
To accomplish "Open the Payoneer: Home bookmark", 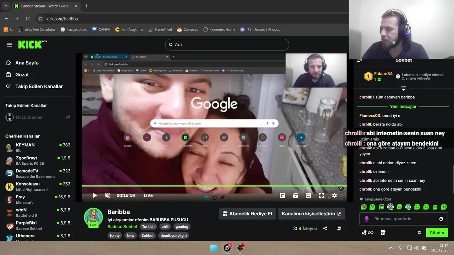I will pos(219,29).
